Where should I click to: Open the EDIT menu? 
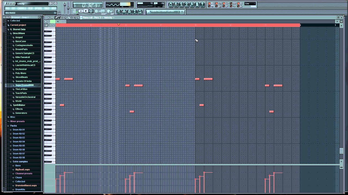(x=13, y=8)
